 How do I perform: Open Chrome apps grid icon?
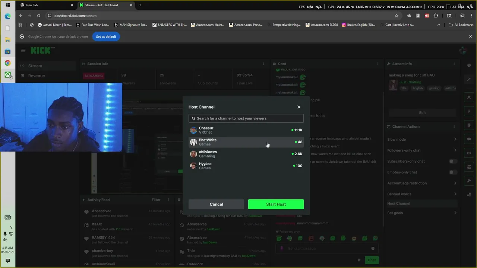pyautogui.click(x=20, y=25)
